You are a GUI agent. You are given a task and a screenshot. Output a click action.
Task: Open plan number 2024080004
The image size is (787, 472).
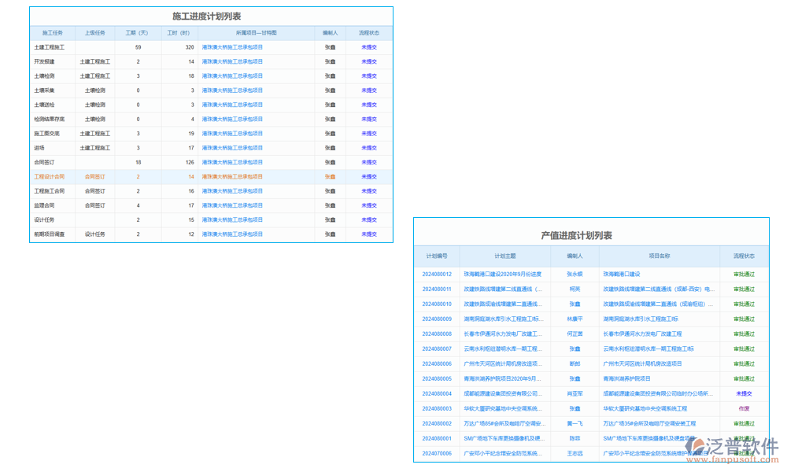[437, 394]
